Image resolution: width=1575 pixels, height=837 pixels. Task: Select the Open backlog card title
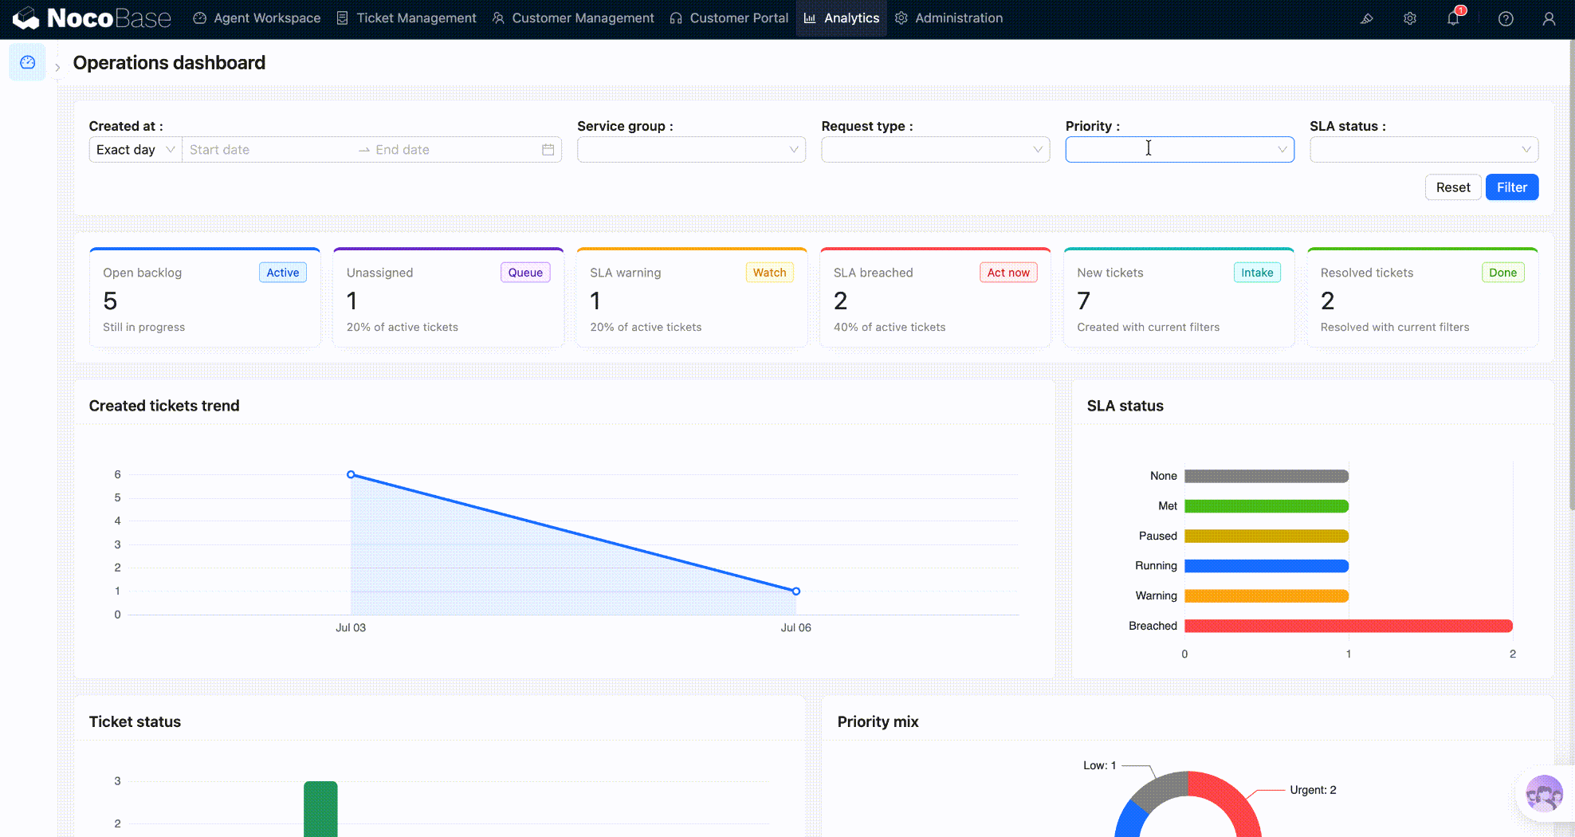coord(143,273)
